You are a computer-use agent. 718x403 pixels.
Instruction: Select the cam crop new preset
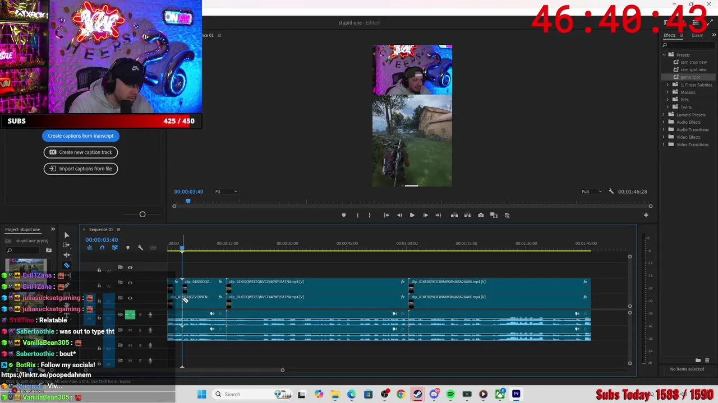click(693, 62)
